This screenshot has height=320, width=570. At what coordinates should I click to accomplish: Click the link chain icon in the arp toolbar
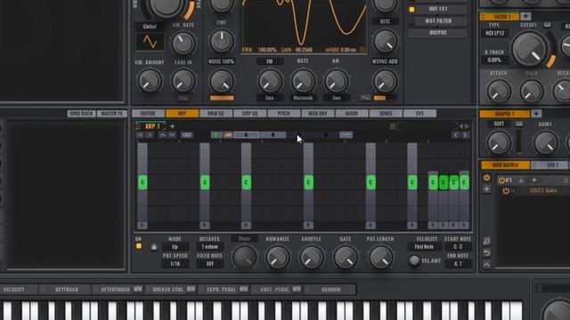pyautogui.click(x=187, y=135)
